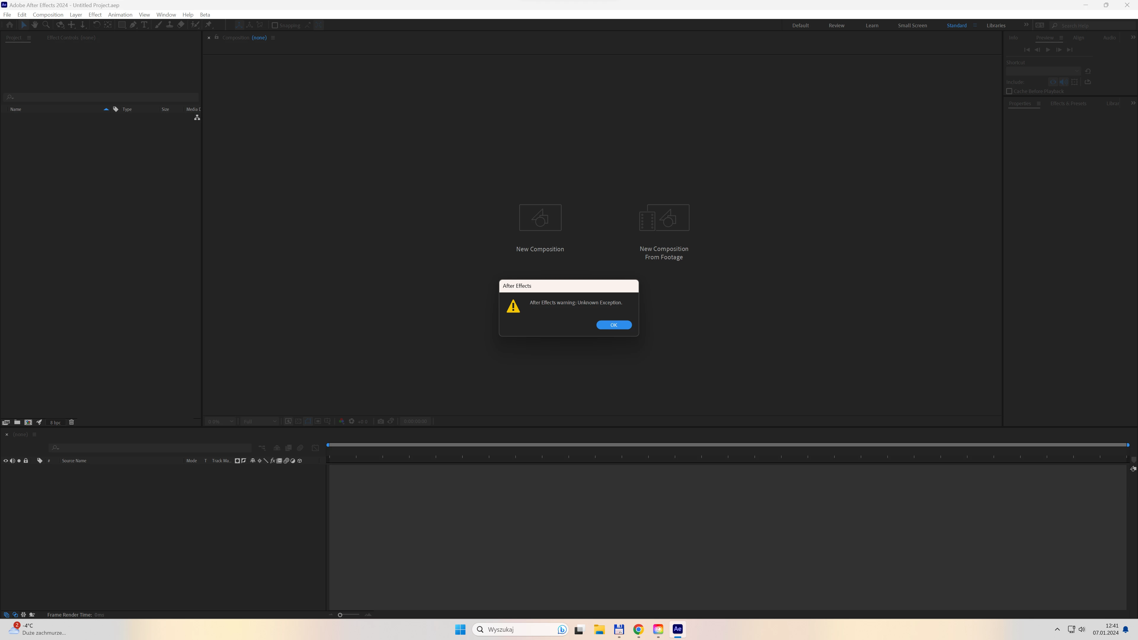Open the resolution dropdown showing Full
1138x640 pixels.
[260, 421]
